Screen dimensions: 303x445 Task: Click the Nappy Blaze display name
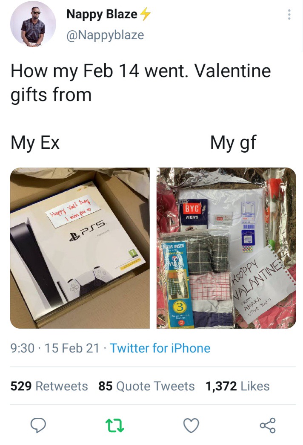[x=102, y=14]
